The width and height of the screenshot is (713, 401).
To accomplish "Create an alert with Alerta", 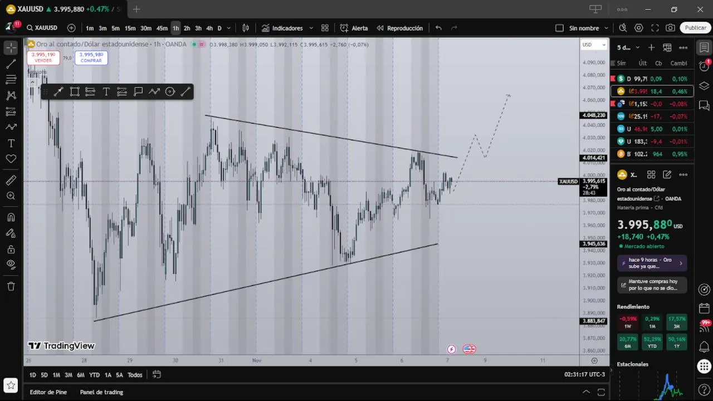I will pos(354,28).
